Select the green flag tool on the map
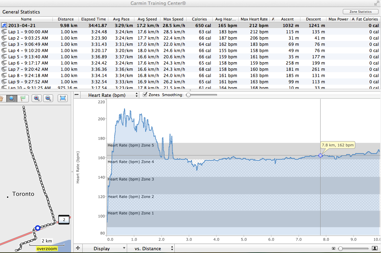This screenshot has height=253, width=381. click(x=23, y=98)
